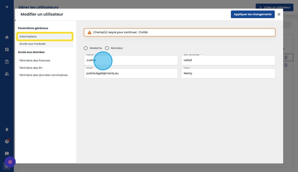The image size is (298, 172).
Task: Open the Home icon in the sidebar
Action: pos(7,37)
